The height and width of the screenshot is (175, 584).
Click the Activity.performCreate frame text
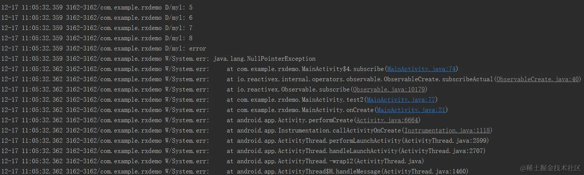click(x=295, y=120)
